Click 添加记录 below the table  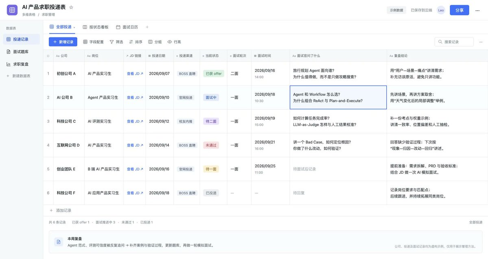tap(60, 210)
